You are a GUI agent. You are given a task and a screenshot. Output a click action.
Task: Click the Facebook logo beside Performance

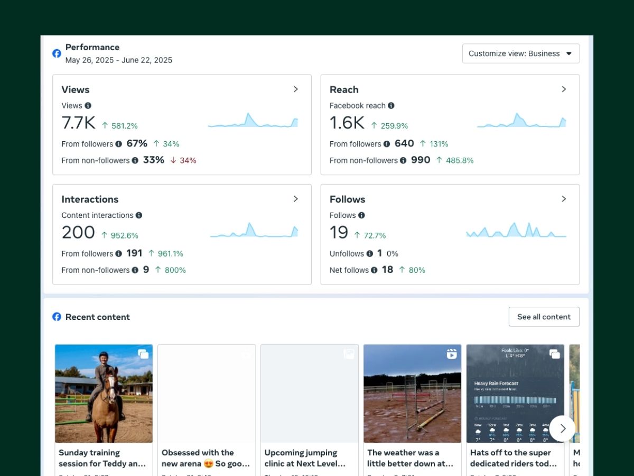point(57,53)
